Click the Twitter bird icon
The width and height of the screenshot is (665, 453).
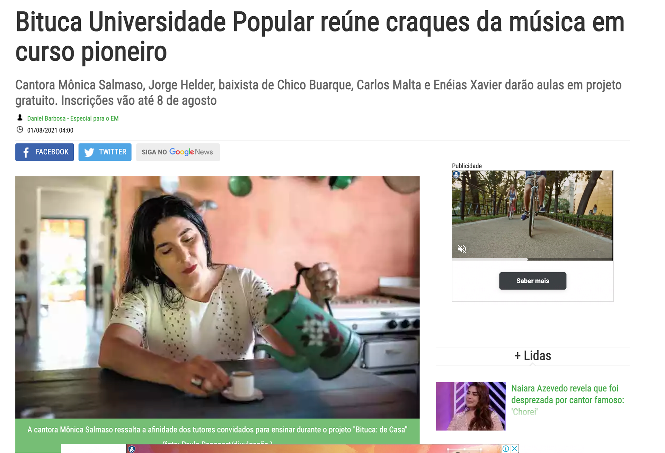[89, 152]
